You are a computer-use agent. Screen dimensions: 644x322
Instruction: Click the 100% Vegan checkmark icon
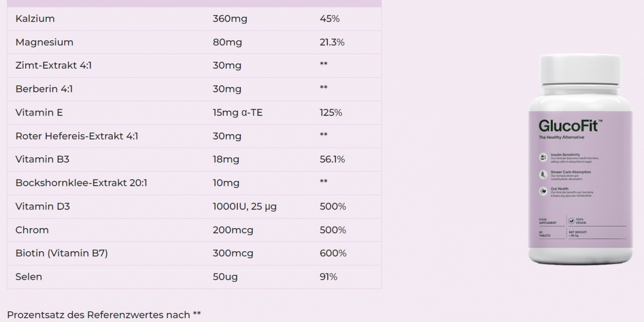[x=572, y=221]
